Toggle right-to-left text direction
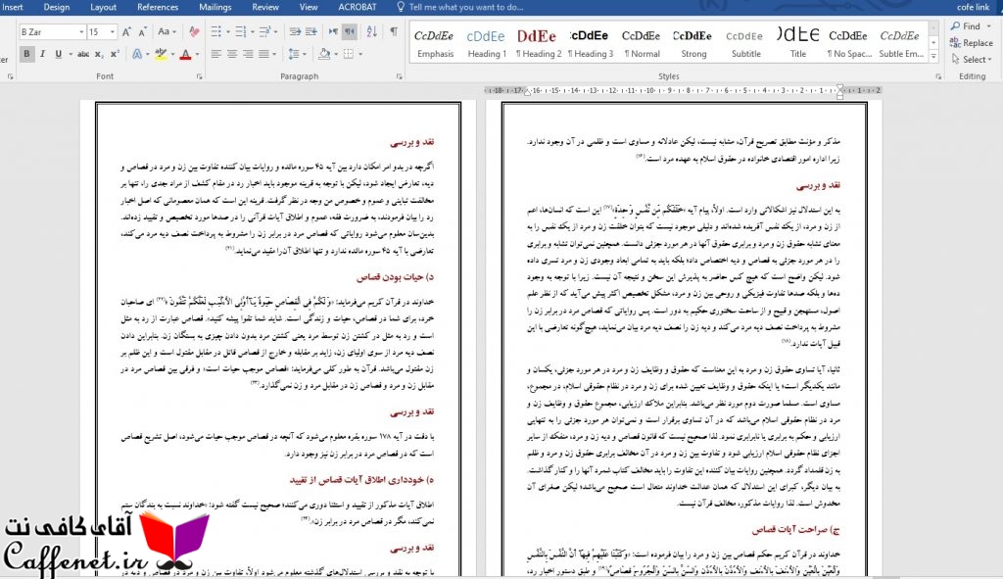The image size is (1003, 579). click(x=350, y=31)
